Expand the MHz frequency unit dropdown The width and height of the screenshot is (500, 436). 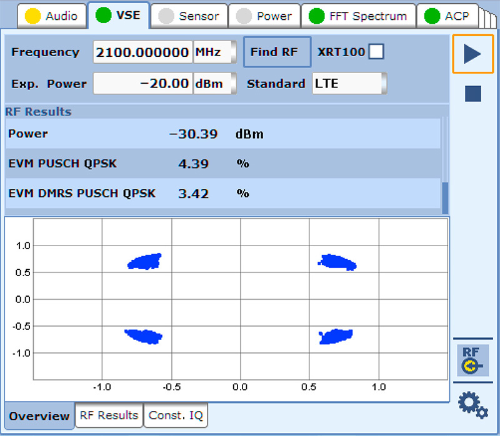(214, 52)
